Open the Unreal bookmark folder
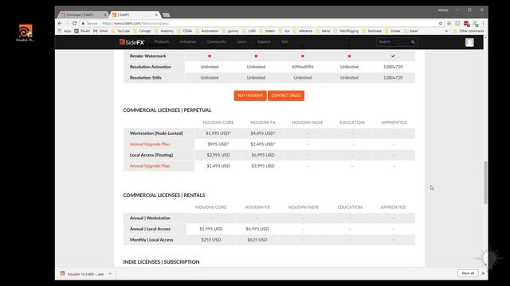Viewport: 510px width, 286px height. pyautogui.click(x=392, y=31)
